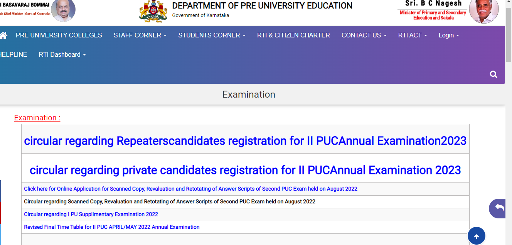Expand the Login dropdown menu
Screen dimensions: 512x245
coord(449,35)
